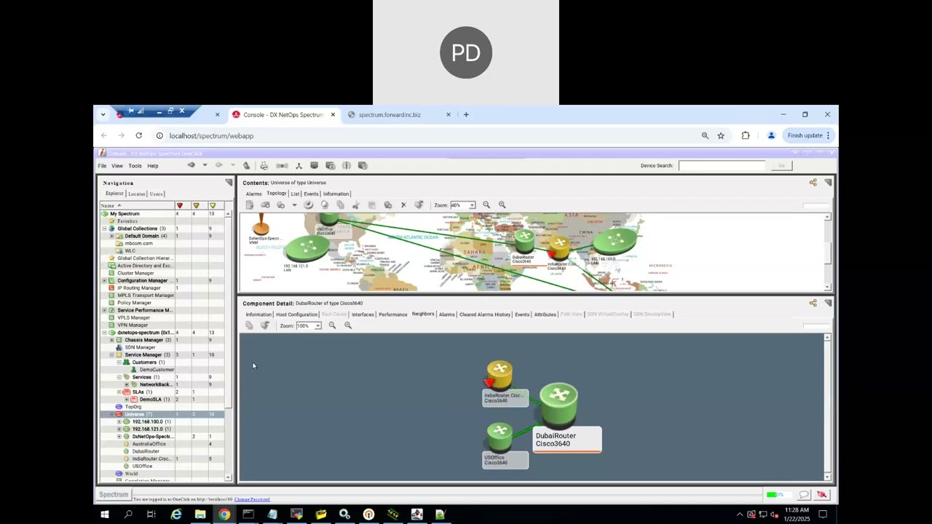This screenshot has height=524, width=932.
Task: Click the share icon in Contents panel header
Action: [813, 183]
